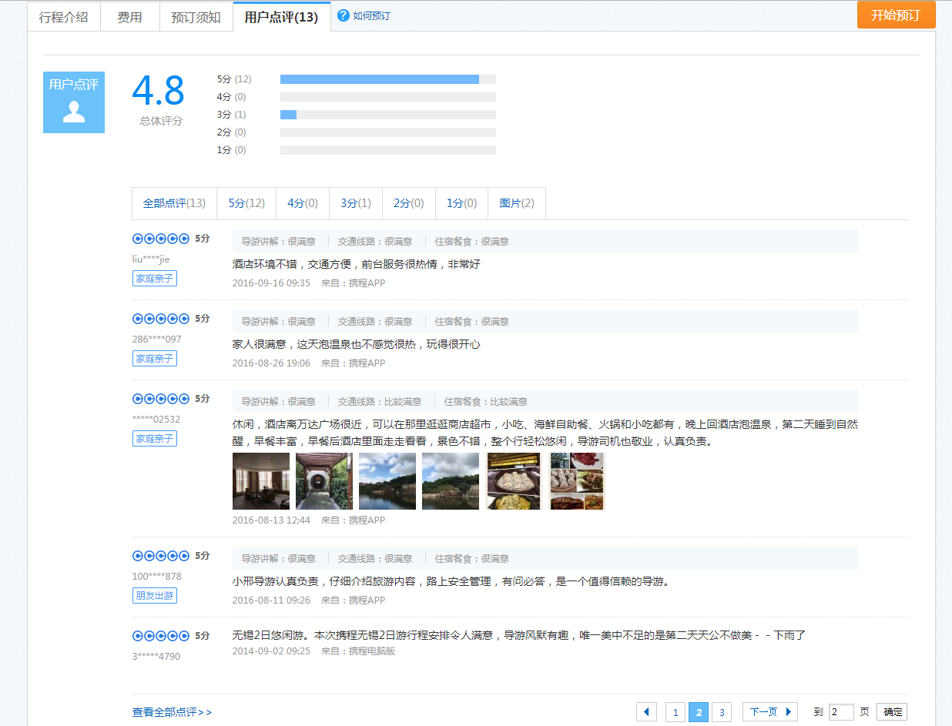Image resolution: width=952 pixels, height=726 pixels.
Task: Select the 全部点评(13) tab
Action: tap(174, 203)
